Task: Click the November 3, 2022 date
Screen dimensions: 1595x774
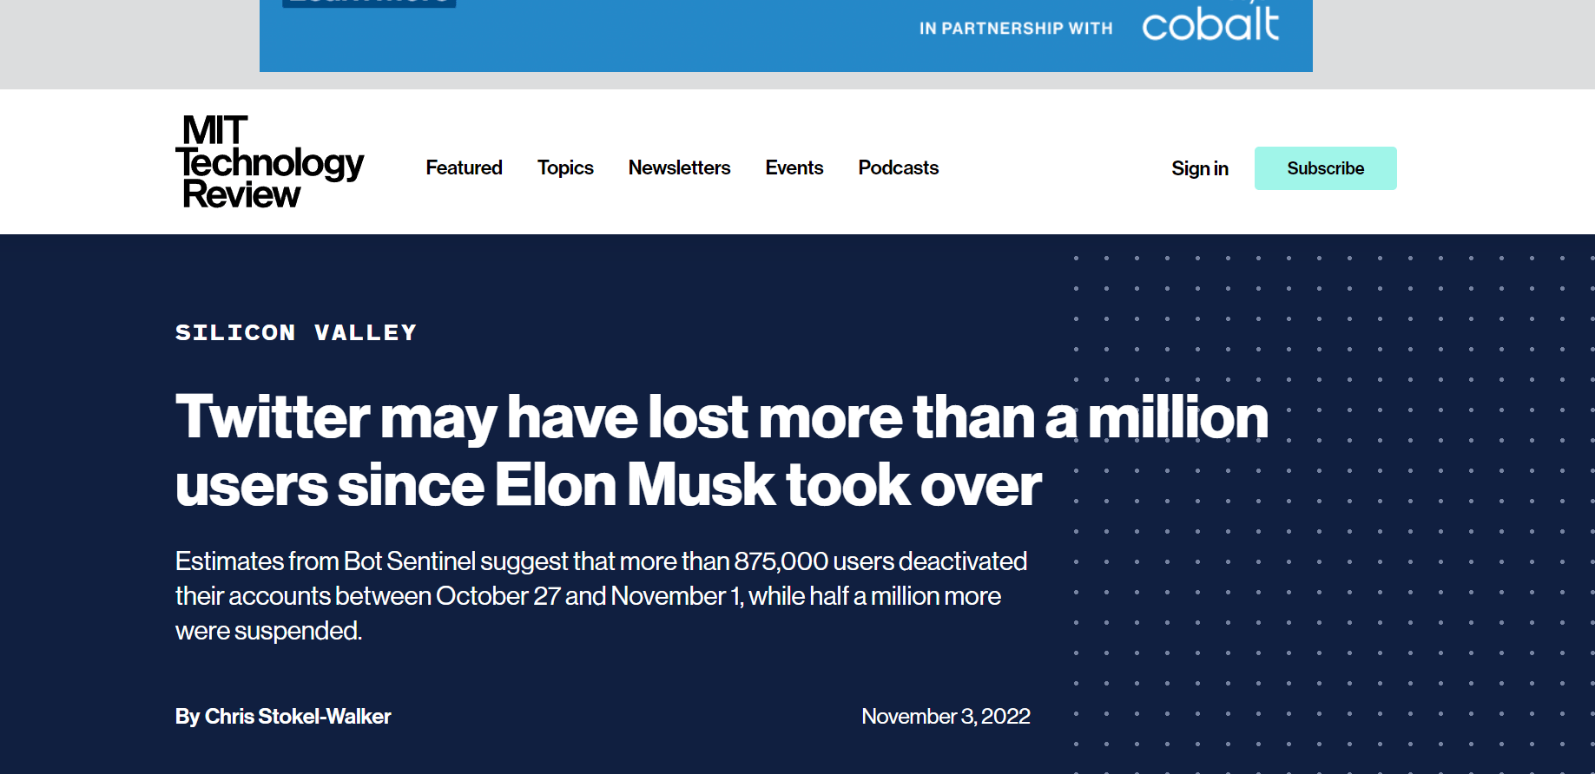Action: pos(946,717)
